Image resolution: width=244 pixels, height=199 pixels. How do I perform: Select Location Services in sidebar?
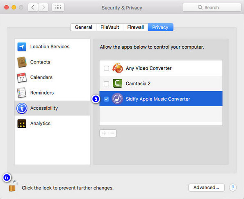coord(52,47)
